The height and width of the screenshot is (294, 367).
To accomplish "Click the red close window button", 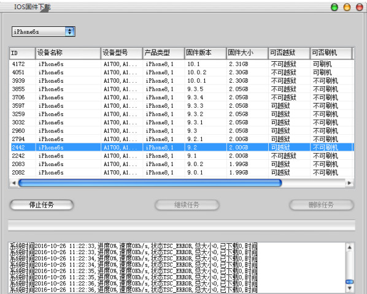I will (x=360, y=7).
